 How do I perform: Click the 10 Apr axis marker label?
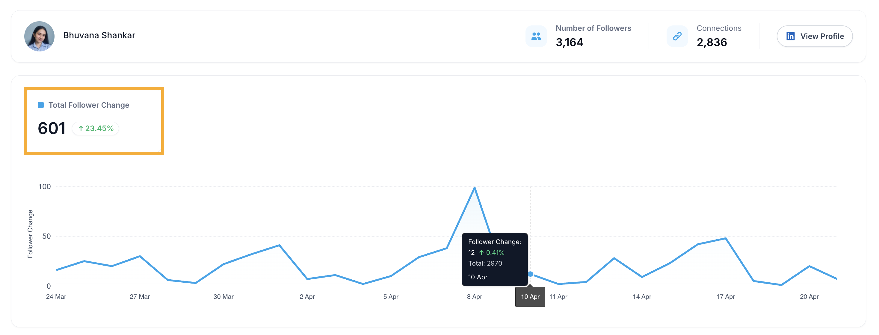coord(530,297)
